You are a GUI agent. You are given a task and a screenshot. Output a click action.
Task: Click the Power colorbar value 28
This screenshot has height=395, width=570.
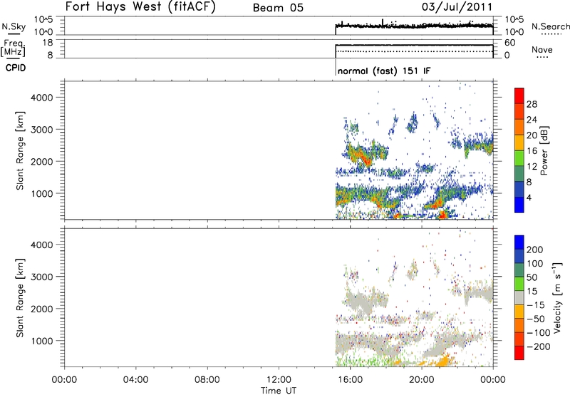[532, 104]
